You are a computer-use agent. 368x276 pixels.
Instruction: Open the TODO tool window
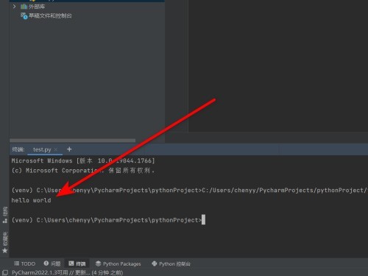25,263
